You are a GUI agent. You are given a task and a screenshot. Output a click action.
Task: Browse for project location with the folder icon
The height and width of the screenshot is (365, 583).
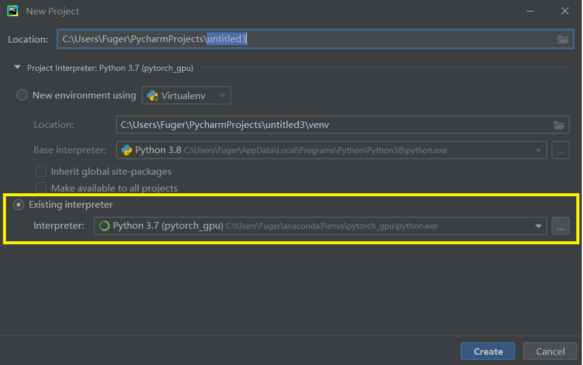tap(563, 40)
